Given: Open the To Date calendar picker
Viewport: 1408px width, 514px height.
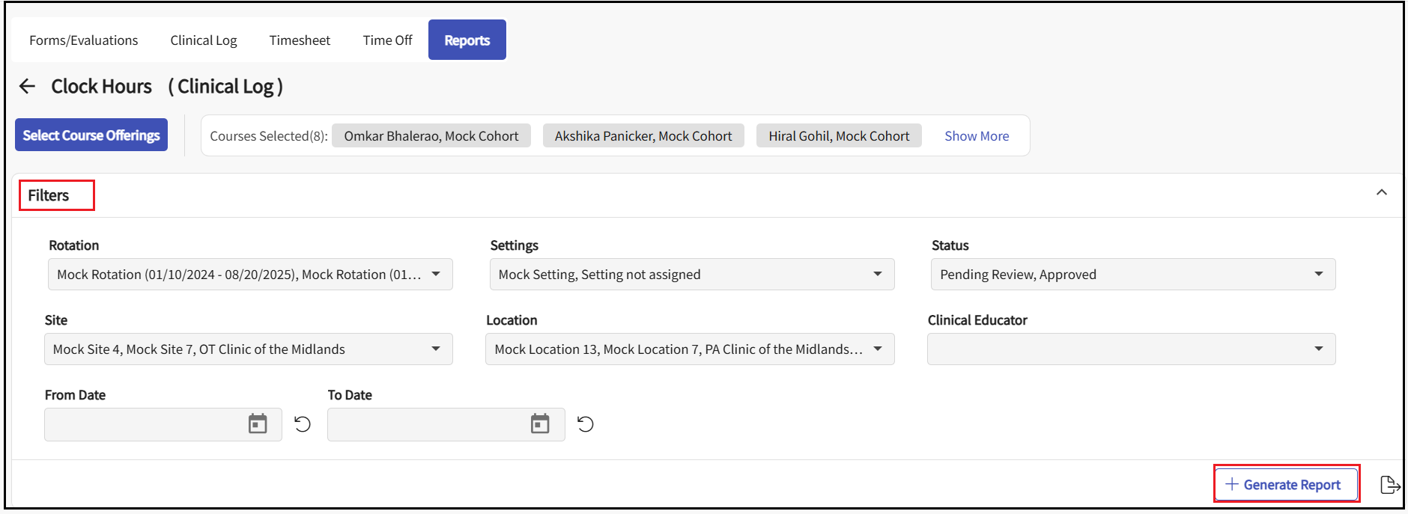Looking at the screenshot, I should (540, 424).
